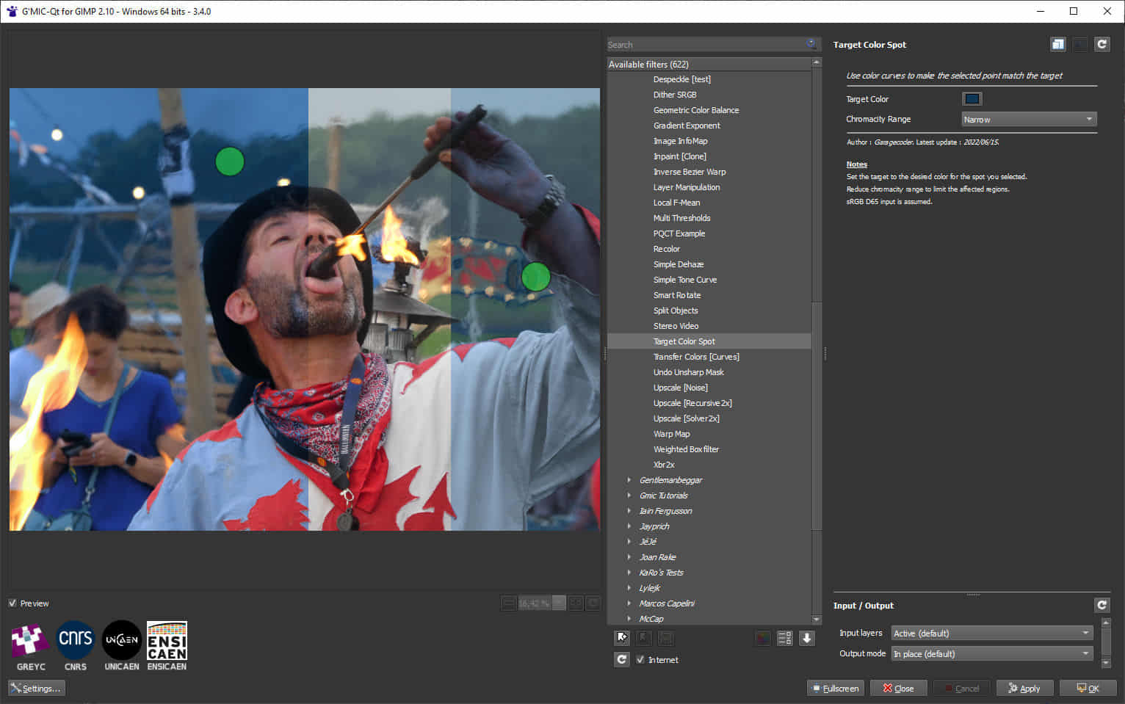This screenshot has height=704, width=1125.
Task: Expand the Gentlemanbeggar filter folder
Action: [x=629, y=480]
